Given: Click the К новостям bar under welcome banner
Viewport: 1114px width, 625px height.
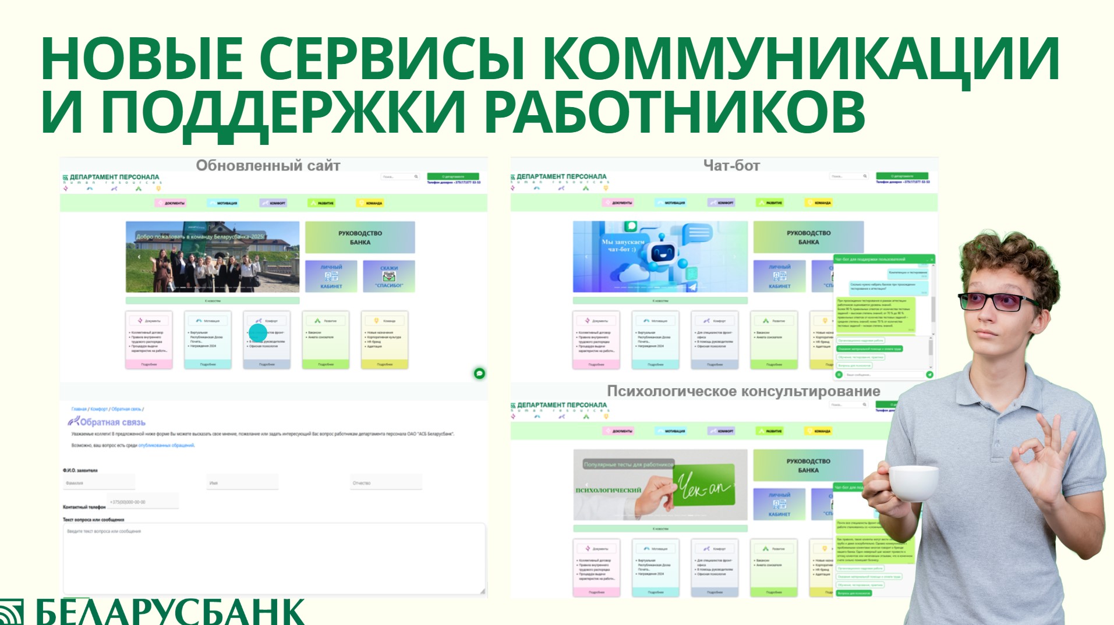Looking at the screenshot, I should 213,301.
